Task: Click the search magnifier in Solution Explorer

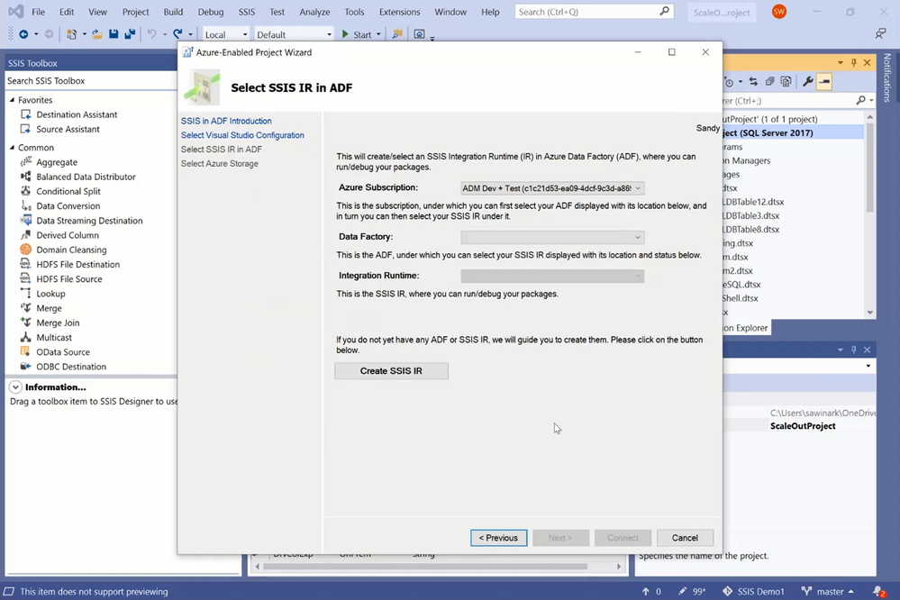Action: 861,101
